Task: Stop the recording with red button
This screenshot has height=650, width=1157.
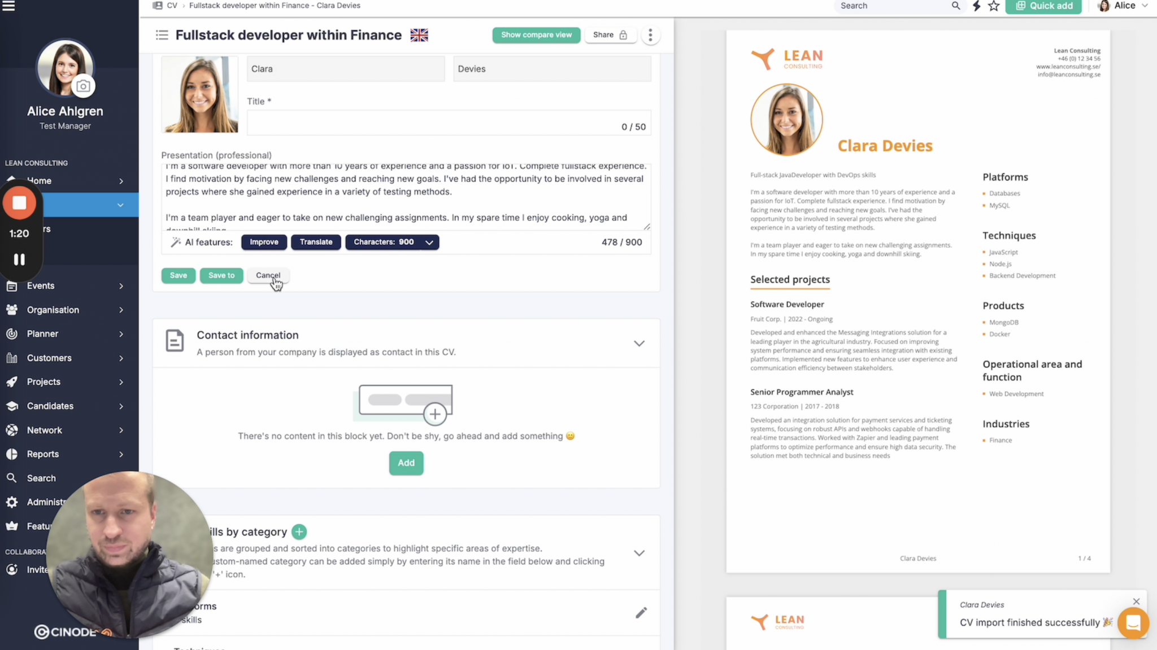Action: click(x=19, y=203)
